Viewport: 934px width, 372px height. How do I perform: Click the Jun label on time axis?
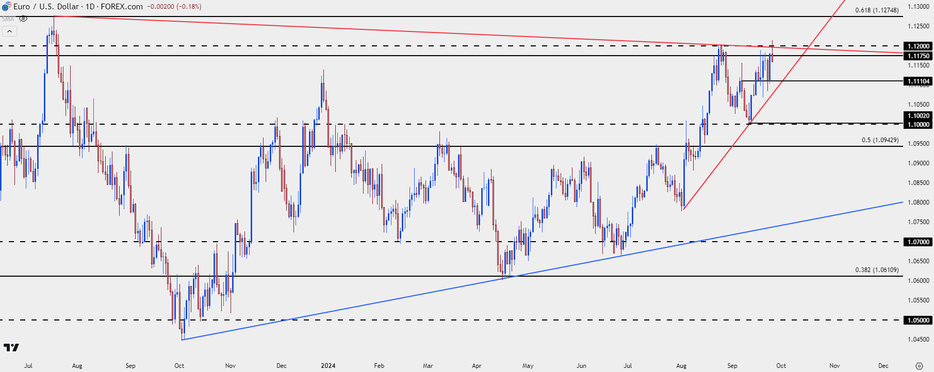tap(582, 366)
